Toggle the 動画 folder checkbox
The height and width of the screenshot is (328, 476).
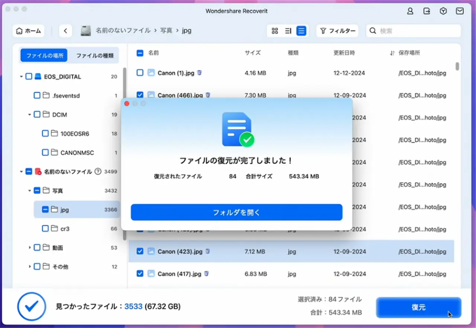click(37, 248)
